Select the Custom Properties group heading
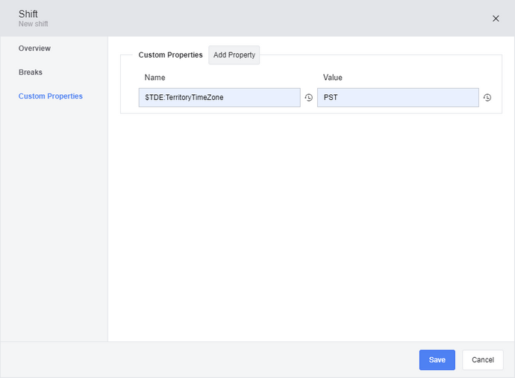 click(x=170, y=55)
